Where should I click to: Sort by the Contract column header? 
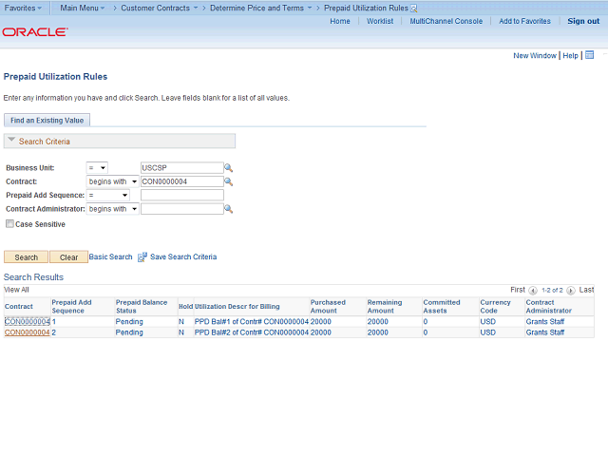[19, 306]
